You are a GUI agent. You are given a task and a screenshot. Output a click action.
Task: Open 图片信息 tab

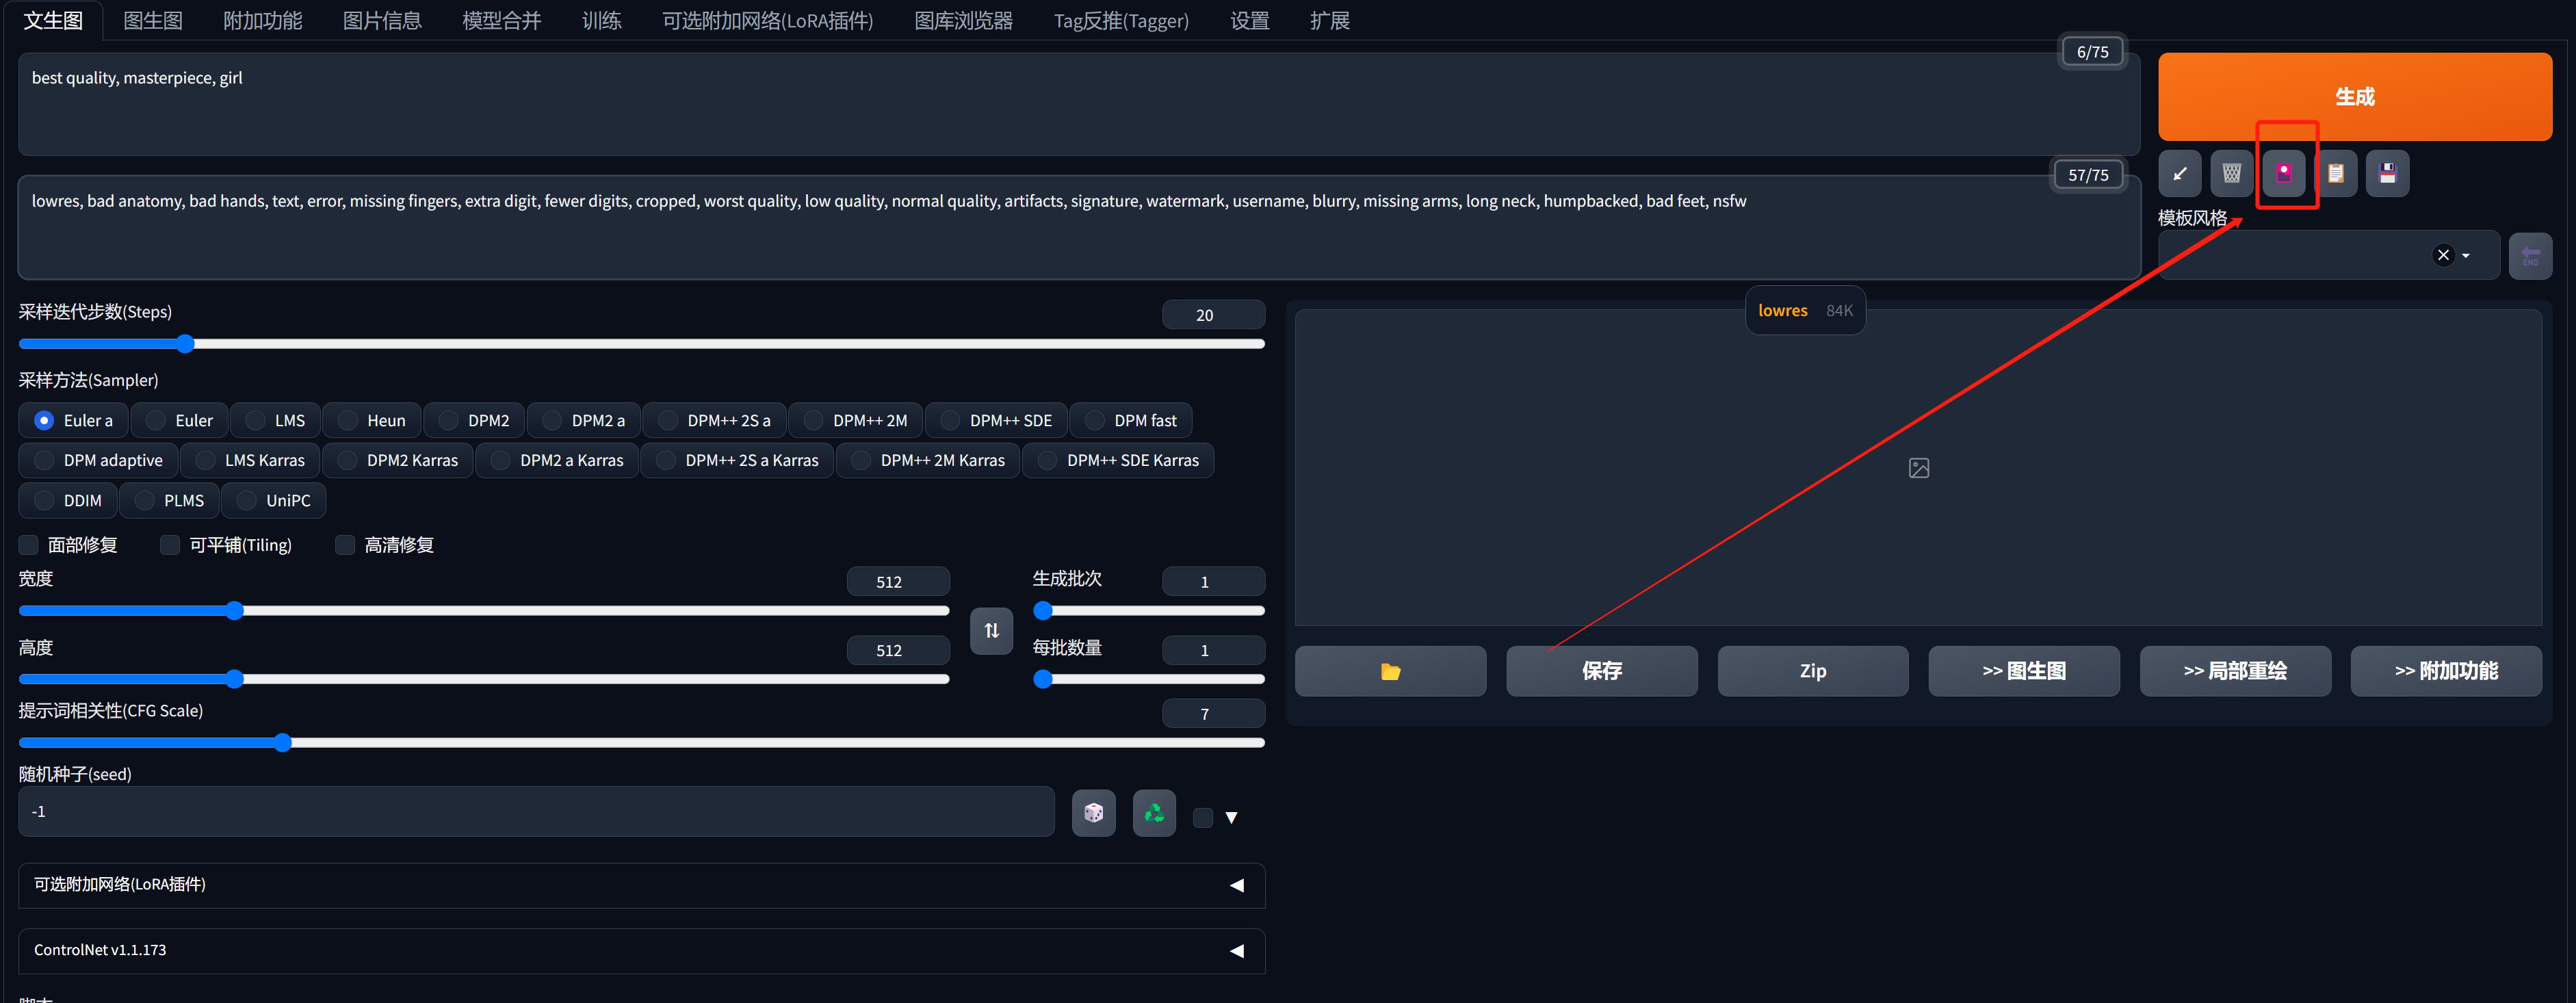(382, 20)
